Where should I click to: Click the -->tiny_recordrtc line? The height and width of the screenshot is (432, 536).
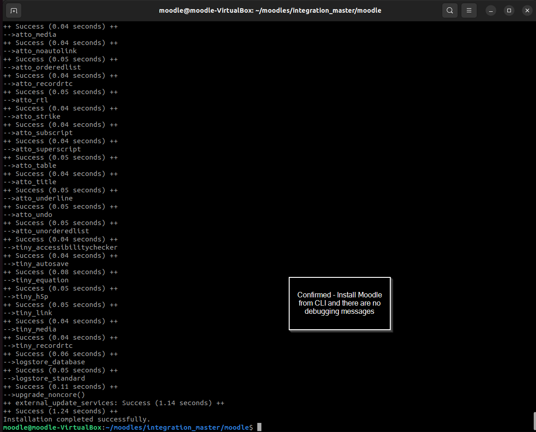coord(38,346)
